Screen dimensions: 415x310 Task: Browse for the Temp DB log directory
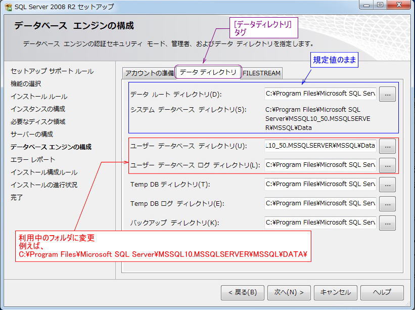coord(388,204)
